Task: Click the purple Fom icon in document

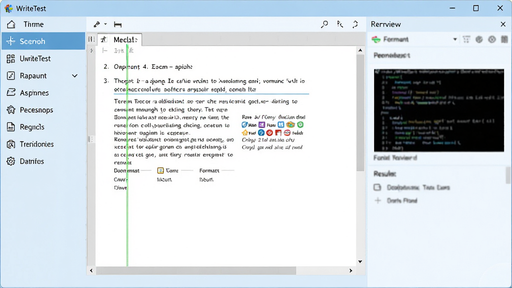Action: (x=261, y=124)
